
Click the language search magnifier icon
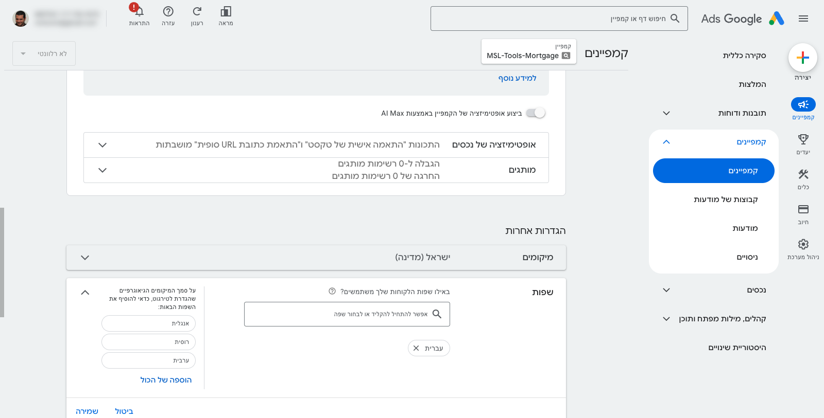click(x=437, y=314)
